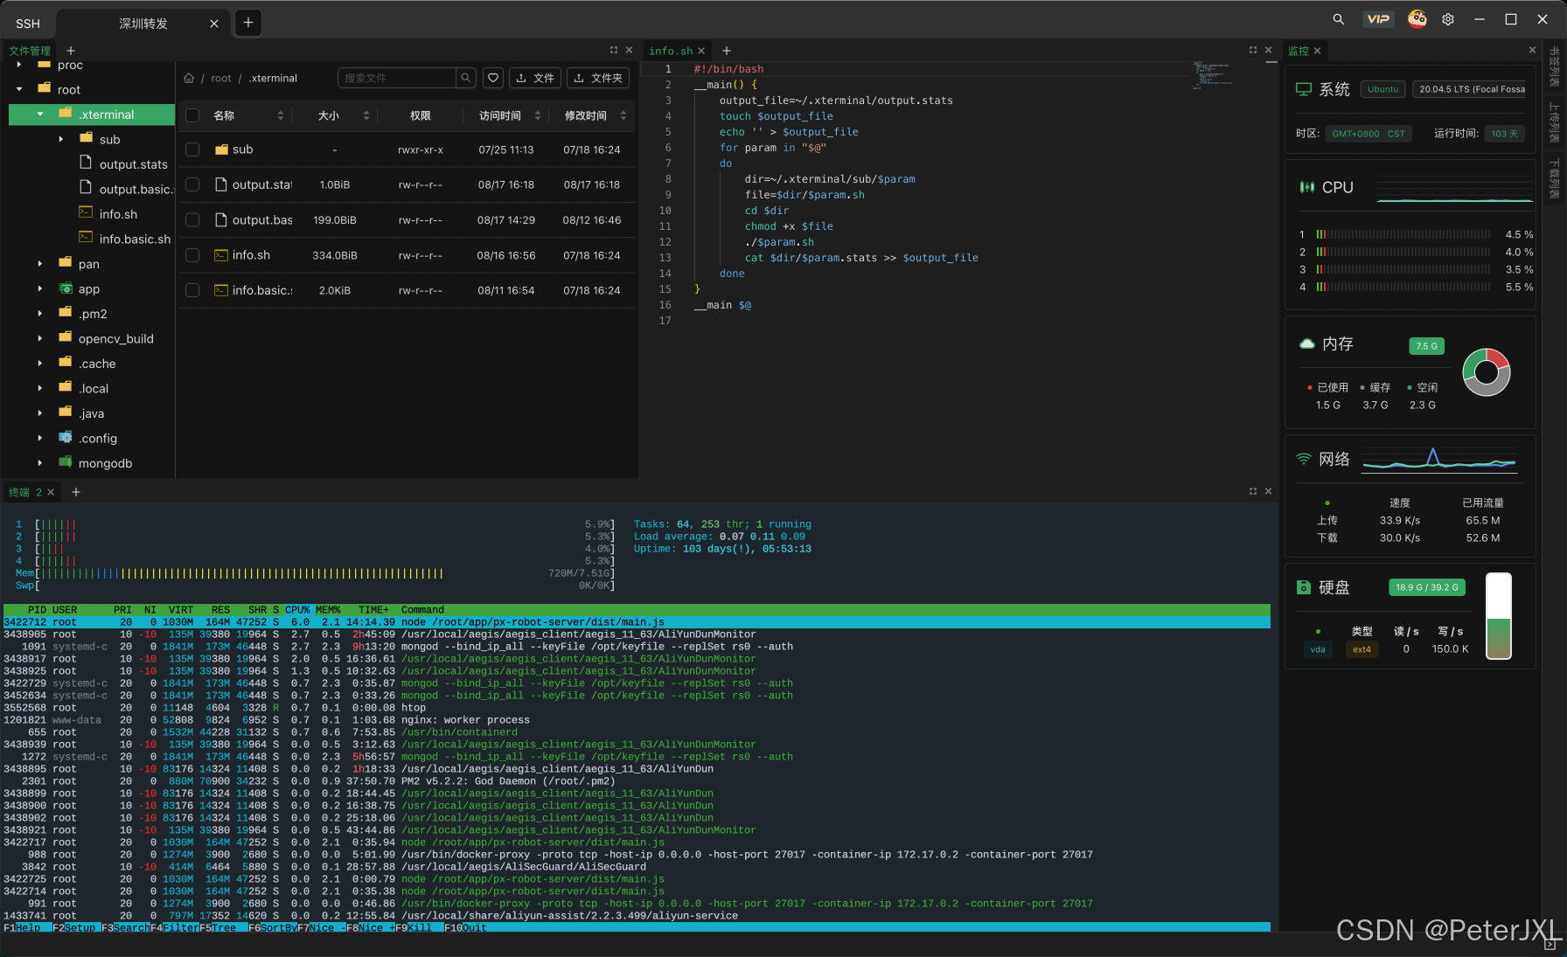The height and width of the screenshot is (957, 1567).
Task: Upload a folder with 文件夹 button
Action: (x=598, y=78)
